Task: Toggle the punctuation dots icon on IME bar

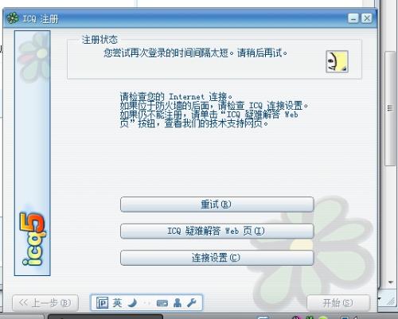Action: click(x=146, y=303)
